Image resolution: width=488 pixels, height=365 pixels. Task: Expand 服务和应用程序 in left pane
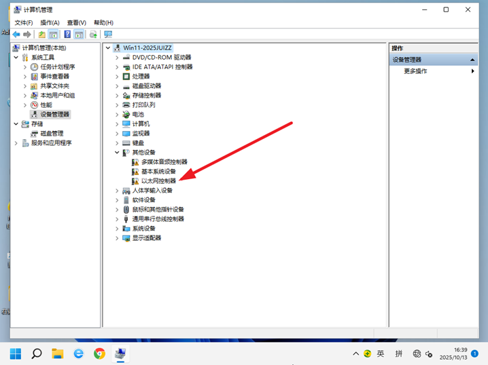pos(16,143)
